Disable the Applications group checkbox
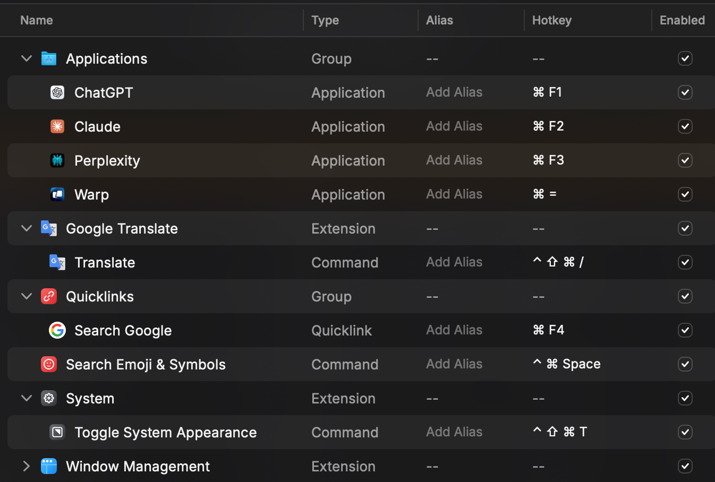715x482 pixels. click(x=685, y=58)
